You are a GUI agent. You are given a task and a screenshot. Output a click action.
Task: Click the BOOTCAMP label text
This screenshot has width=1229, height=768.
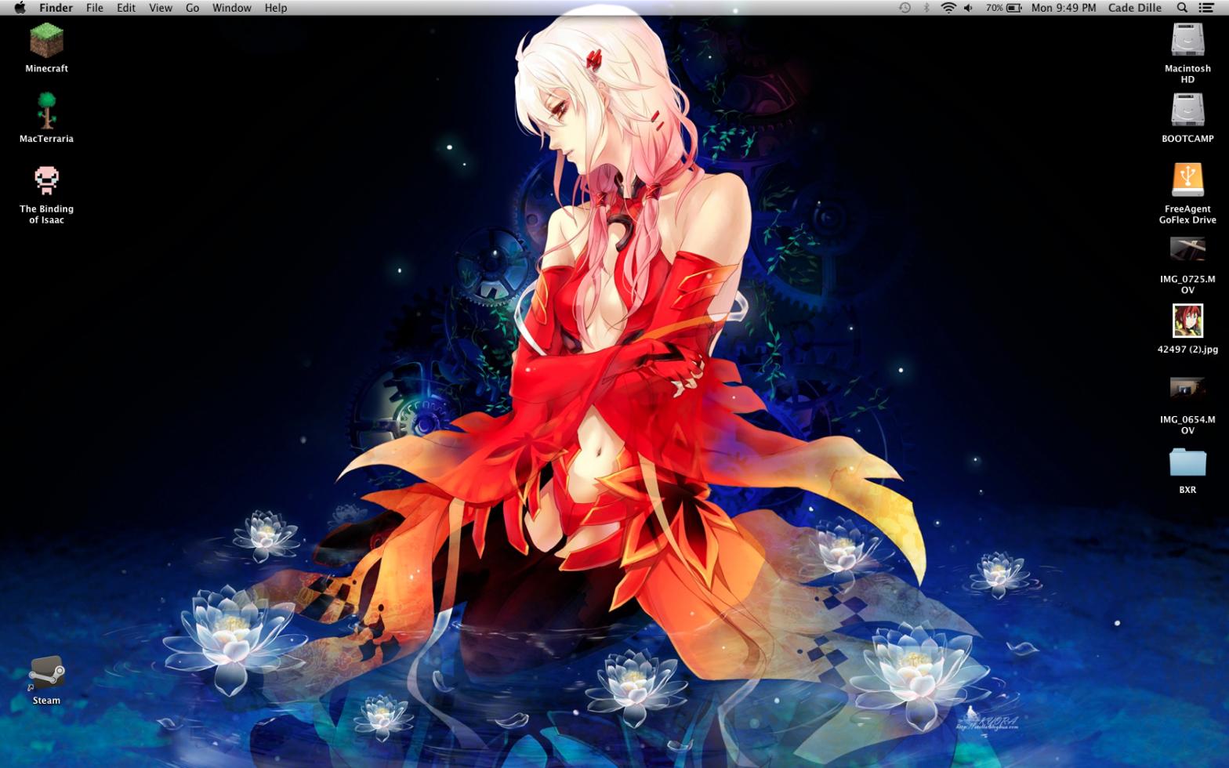pyautogui.click(x=1187, y=139)
